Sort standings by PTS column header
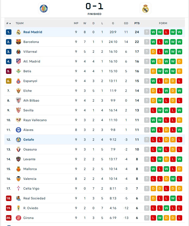This screenshot has height=226, width=189. tap(137, 23)
